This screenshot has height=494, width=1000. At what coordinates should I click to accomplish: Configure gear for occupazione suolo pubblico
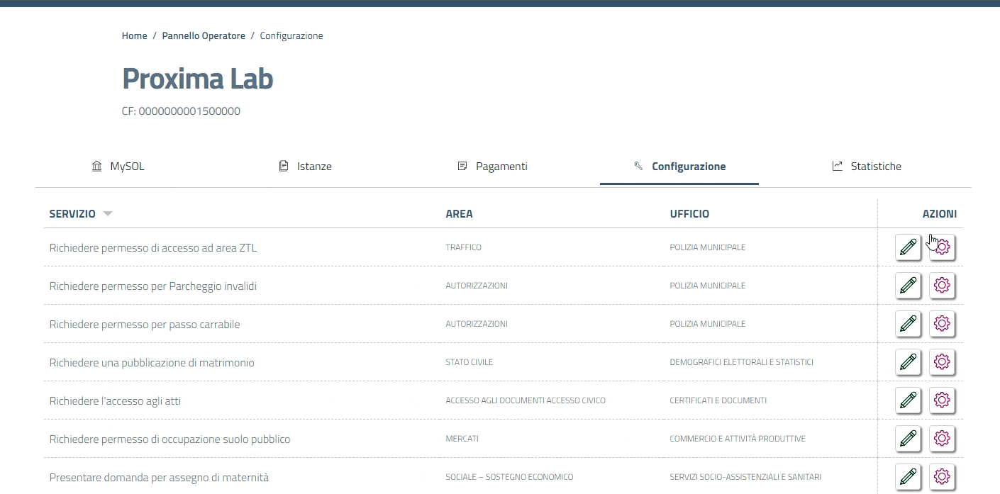click(942, 439)
